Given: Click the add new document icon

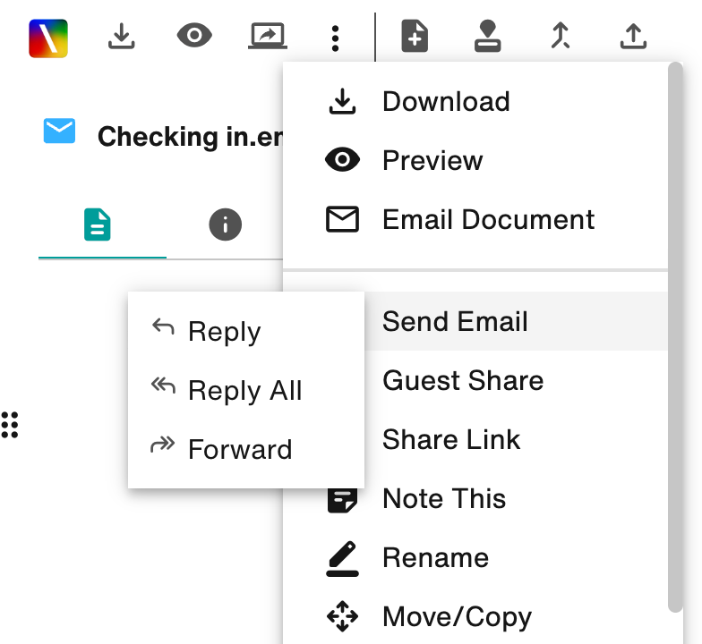Looking at the screenshot, I should [415, 36].
